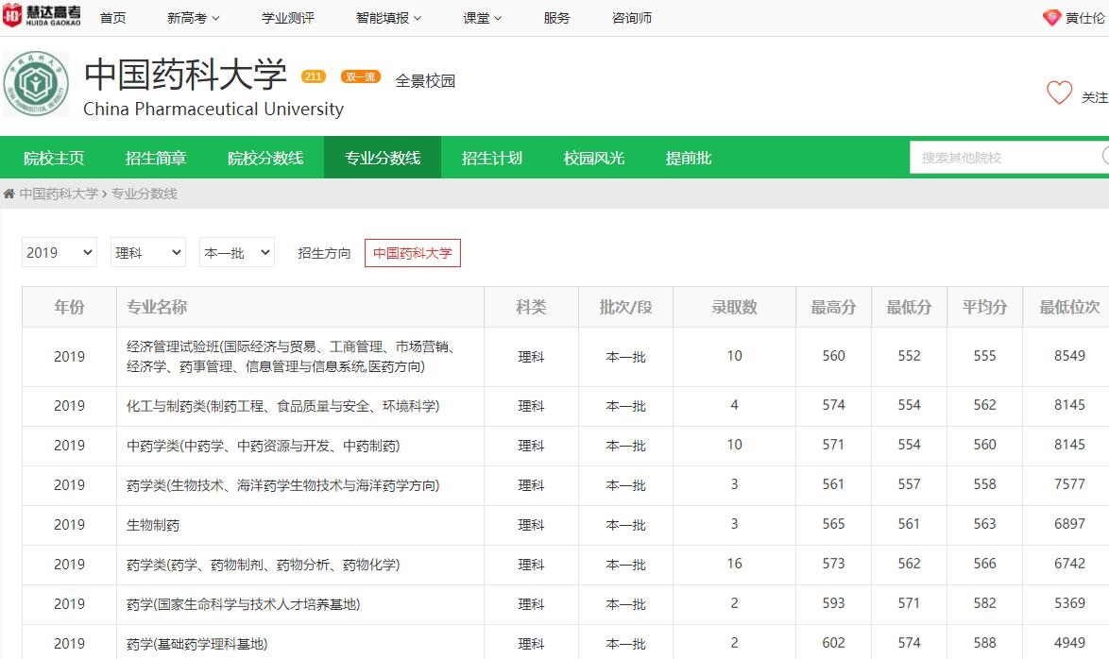The image size is (1109, 659).
Task: Expand the 课堂 menu
Action: (x=483, y=18)
